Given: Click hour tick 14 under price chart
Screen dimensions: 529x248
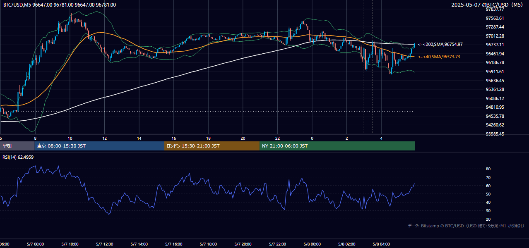Looking at the screenshot, I should tap(139, 138).
